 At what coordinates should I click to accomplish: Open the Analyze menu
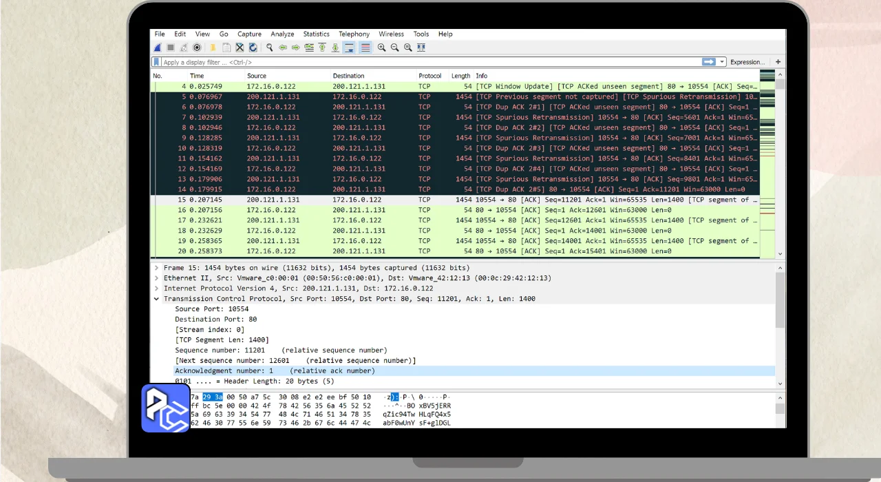(x=282, y=34)
